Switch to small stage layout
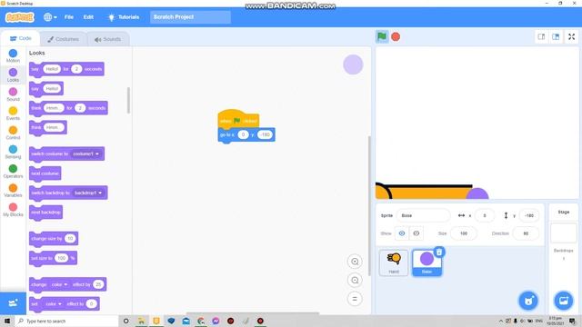The height and width of the screenshot is (327, 582). 542,36
